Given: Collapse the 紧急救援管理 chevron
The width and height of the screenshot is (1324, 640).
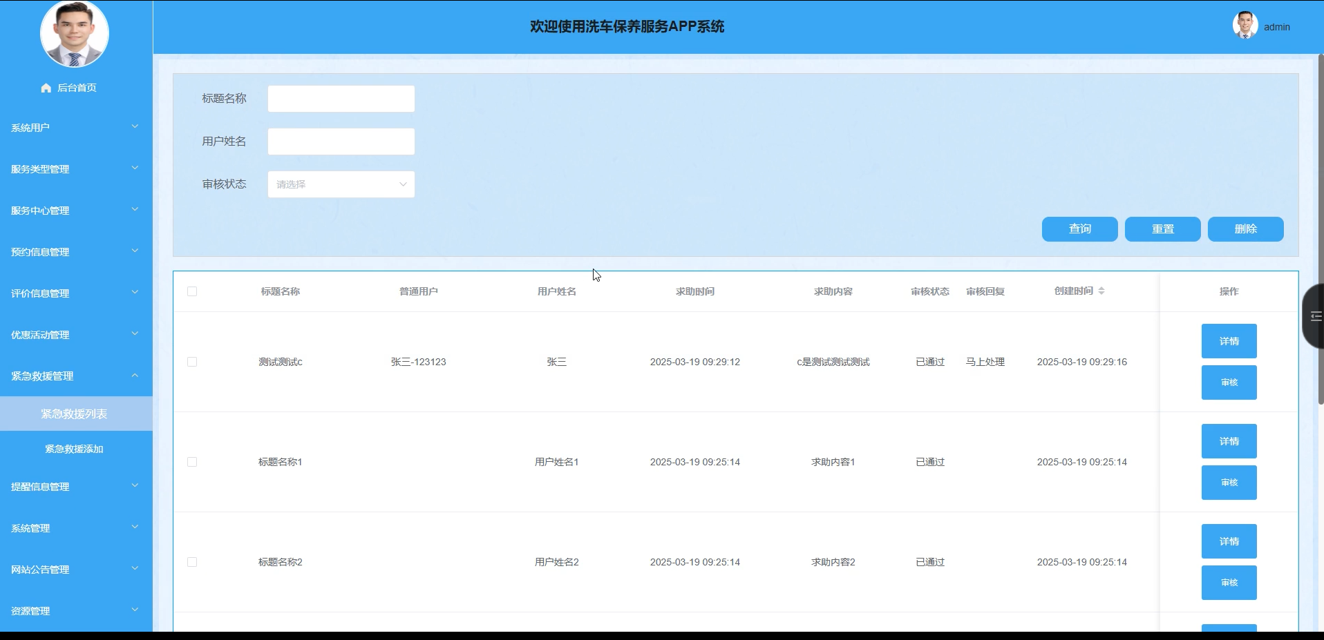Looking at the screenshot, I should click(x=135, y=376).
